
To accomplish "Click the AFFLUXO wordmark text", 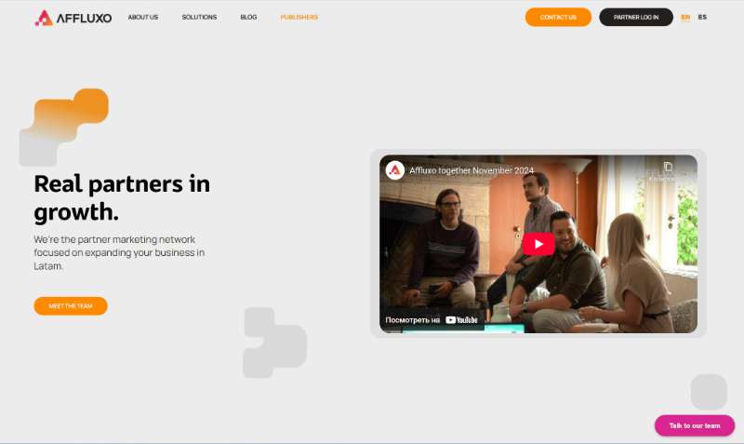I will pos(84,18).
